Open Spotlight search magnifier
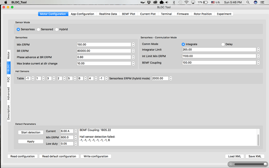This screenshot has height=168, width=269. [x=248, y=2]
